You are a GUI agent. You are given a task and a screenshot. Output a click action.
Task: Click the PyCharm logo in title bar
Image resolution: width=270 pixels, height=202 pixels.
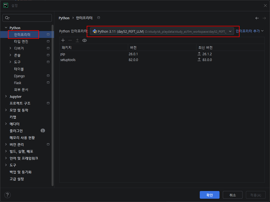coord(6,5)
